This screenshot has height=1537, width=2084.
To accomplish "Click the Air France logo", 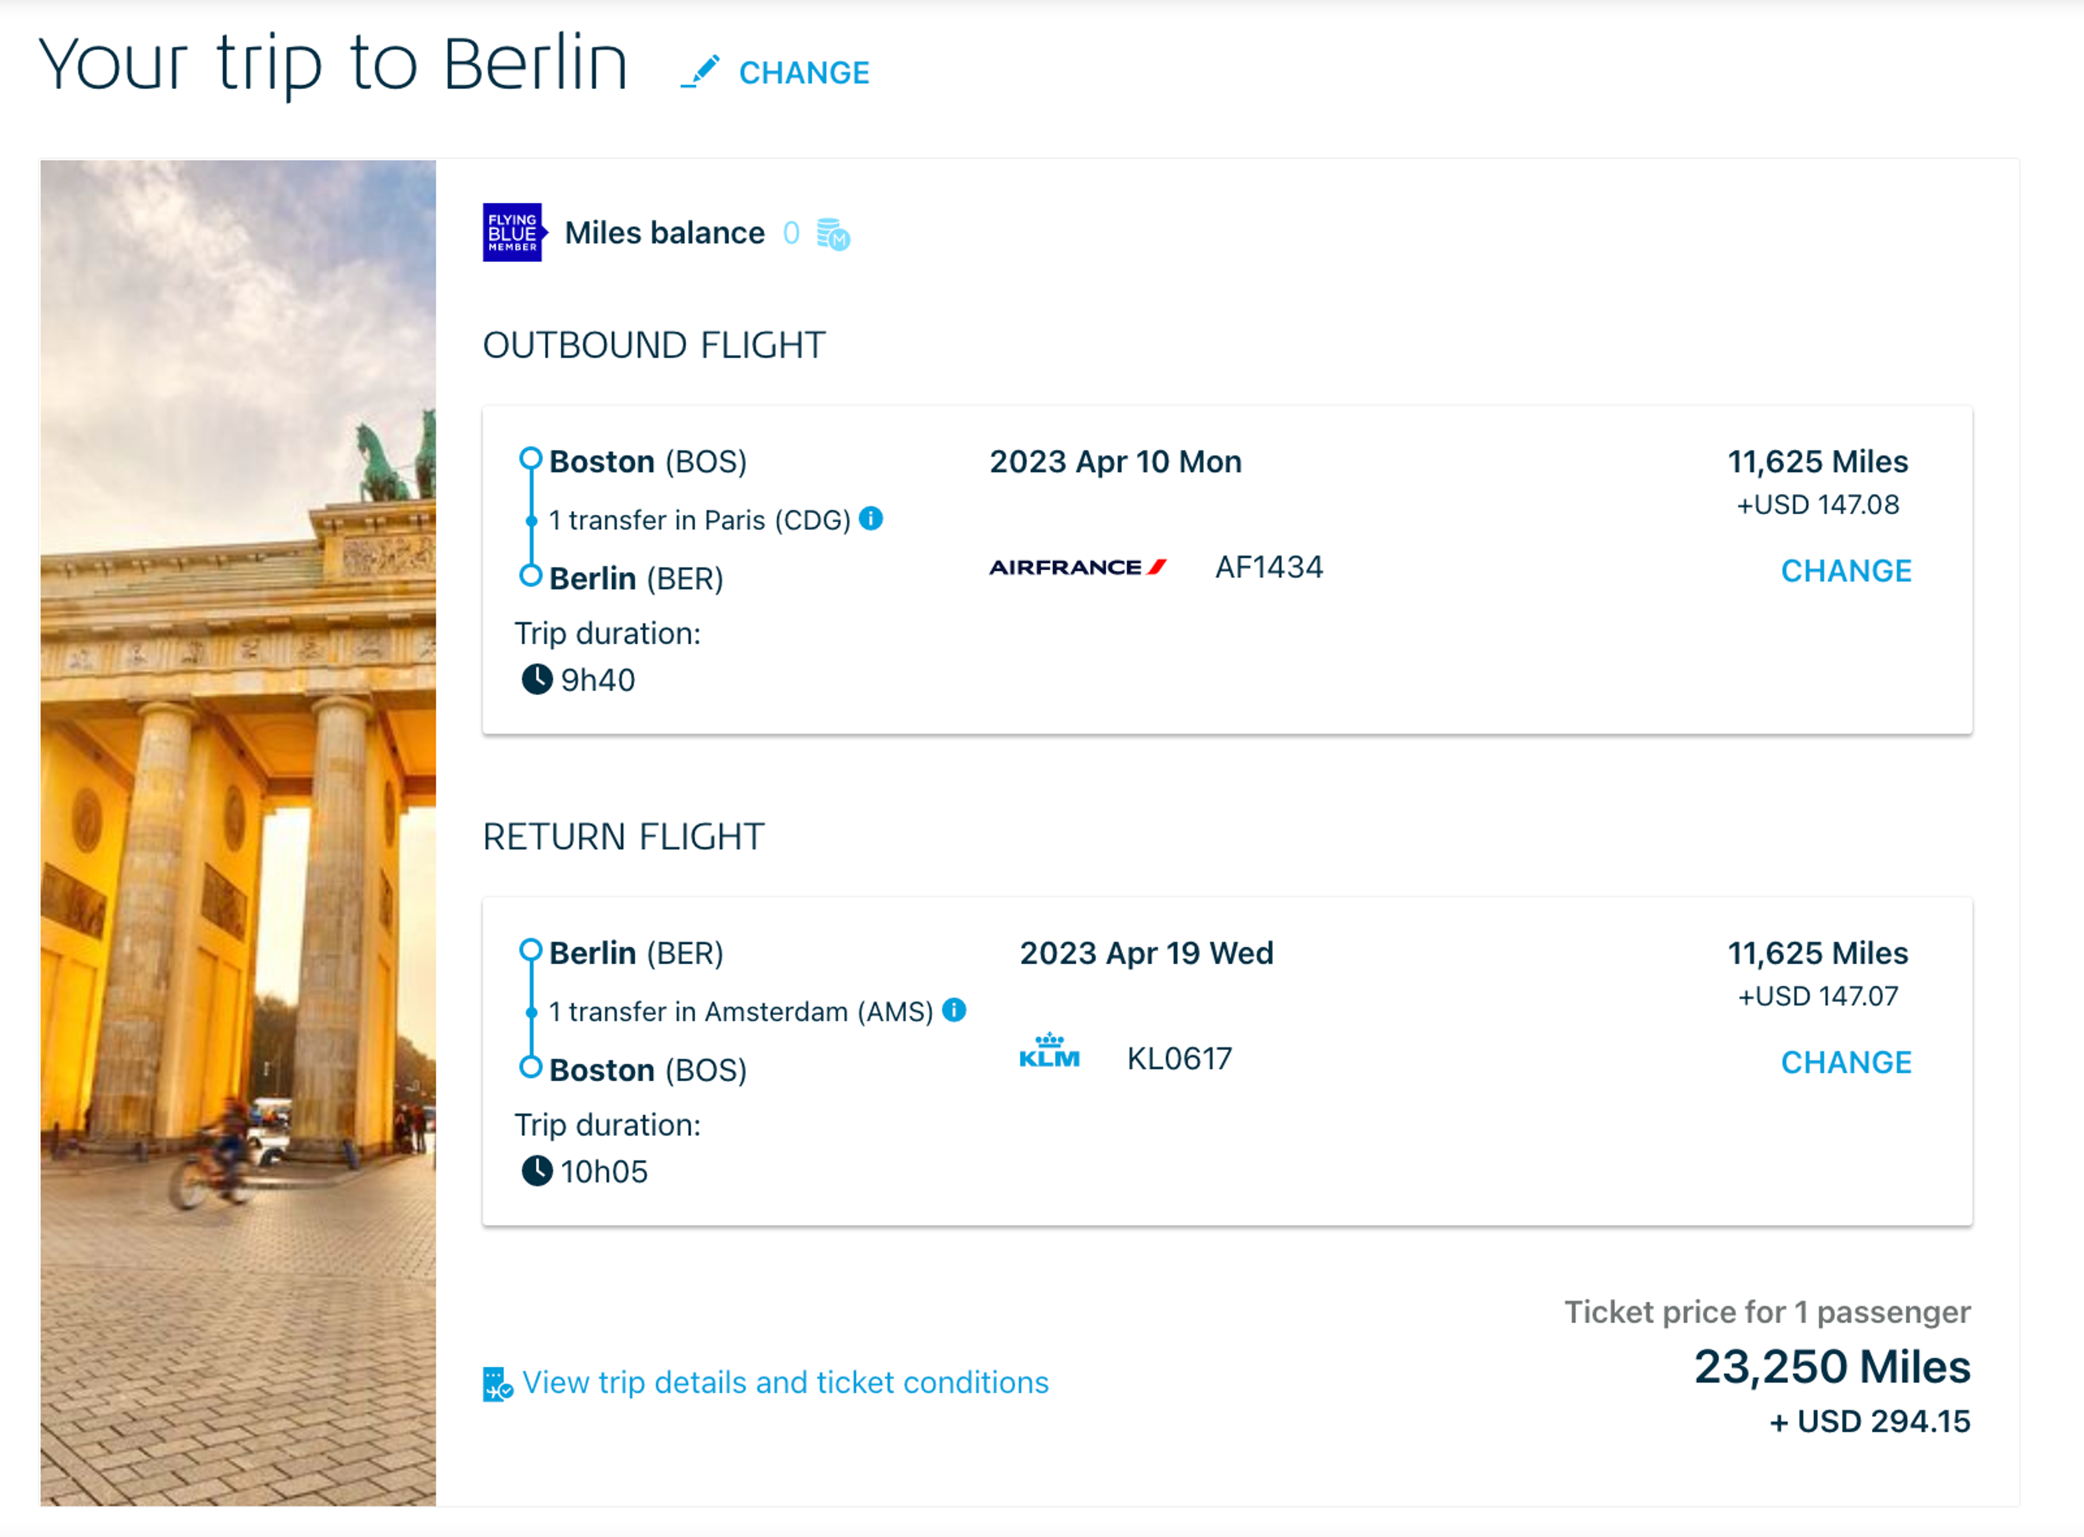I will tap(1078, 566).
